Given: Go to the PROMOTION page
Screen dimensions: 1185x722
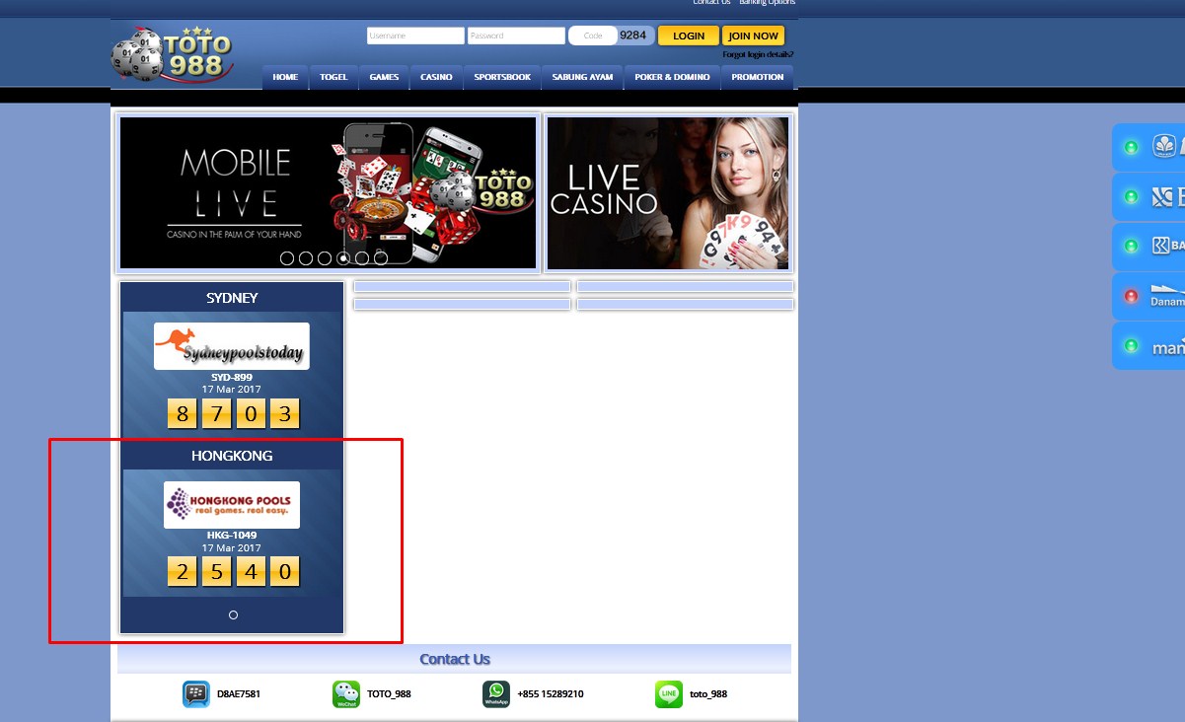Looking at the screenshot, I should pos(757,77).
